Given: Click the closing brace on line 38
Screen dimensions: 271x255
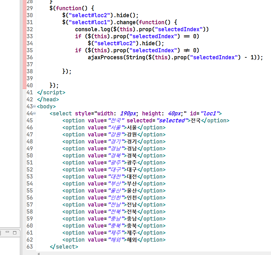Looking at the screenshot, I should pos(67,71).
